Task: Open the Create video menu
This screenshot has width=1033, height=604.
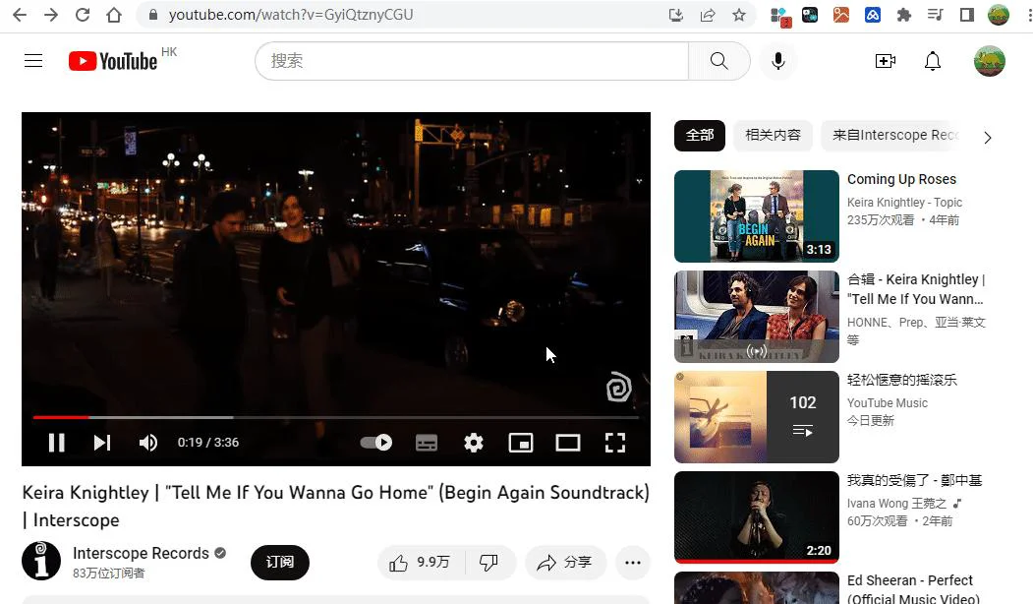Action: point(886,61)
